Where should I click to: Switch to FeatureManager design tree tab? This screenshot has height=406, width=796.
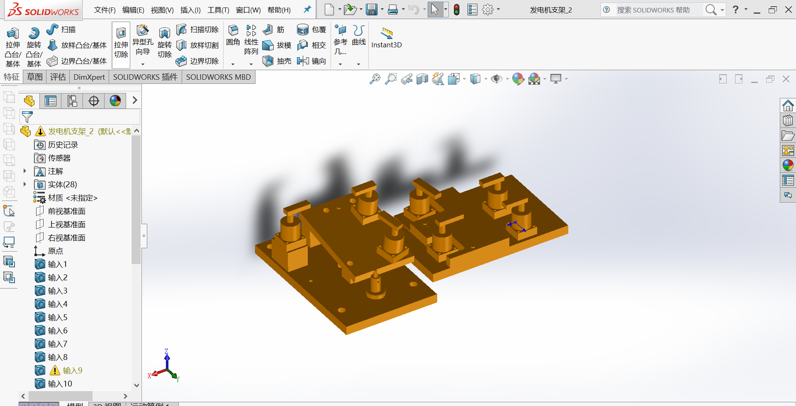[x=29, y=100]
